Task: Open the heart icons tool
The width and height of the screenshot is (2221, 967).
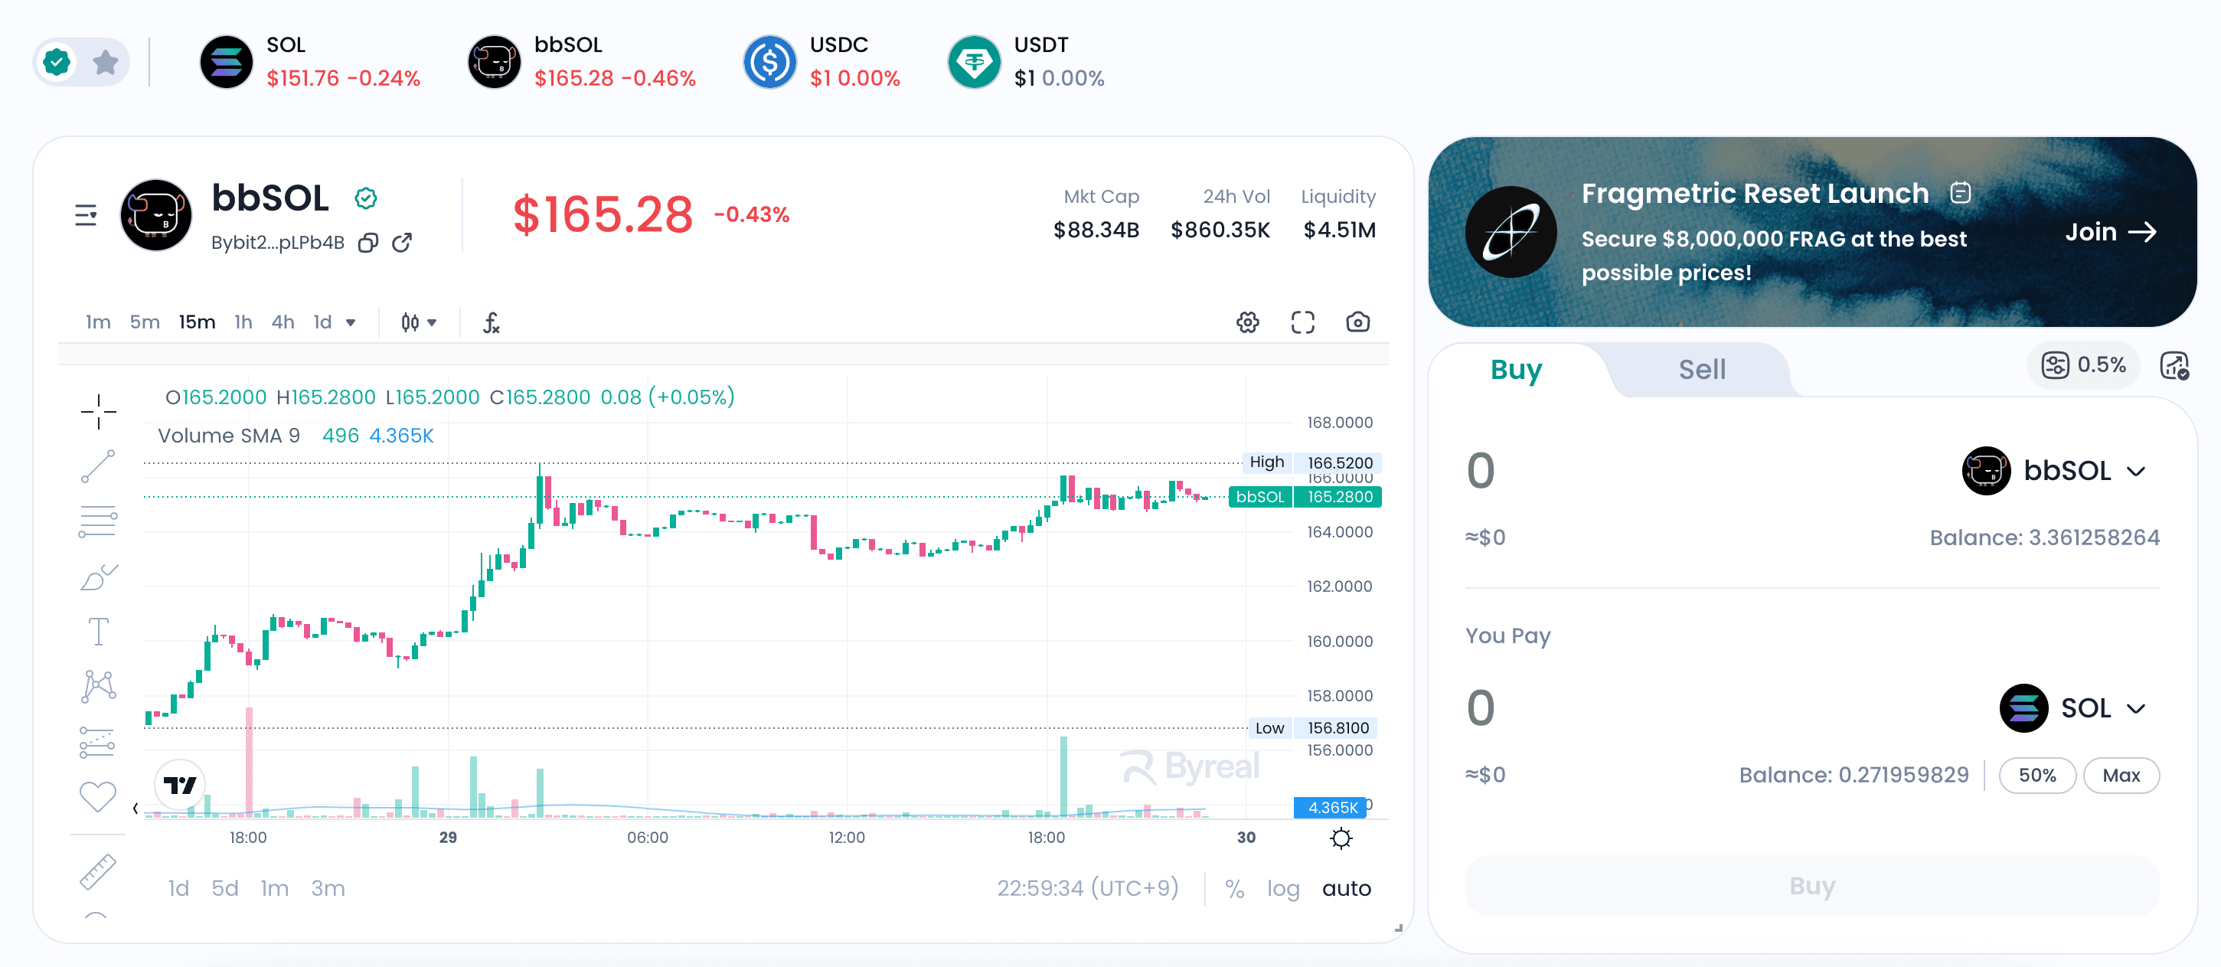Action: tap(97, 796)
